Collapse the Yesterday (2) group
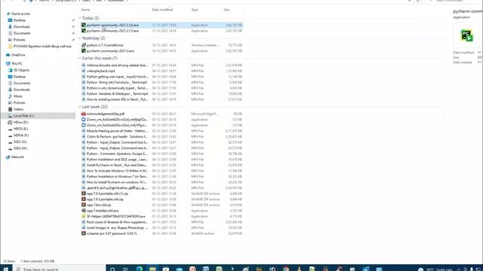Viewport: 483px width, 271px height. 80,38
